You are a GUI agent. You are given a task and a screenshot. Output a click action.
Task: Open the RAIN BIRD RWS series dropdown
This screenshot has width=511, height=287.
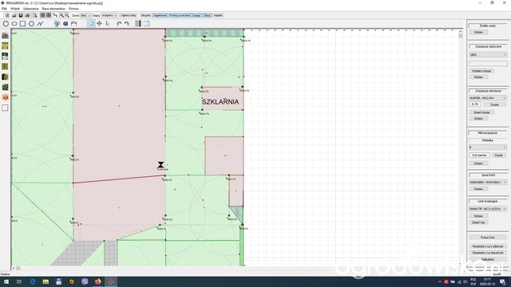pos(488,183)
